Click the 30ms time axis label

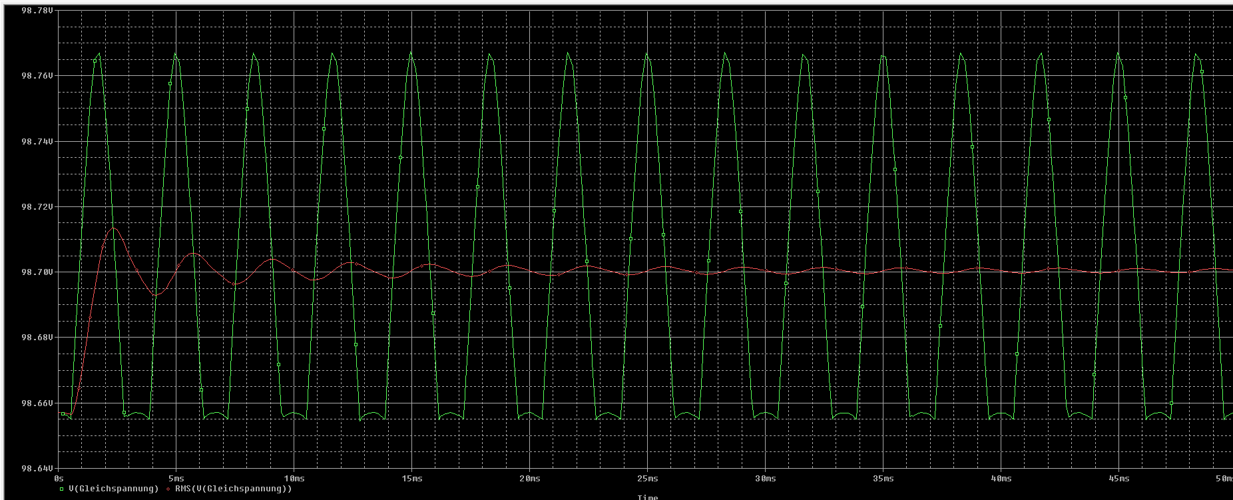pos(765,478)
